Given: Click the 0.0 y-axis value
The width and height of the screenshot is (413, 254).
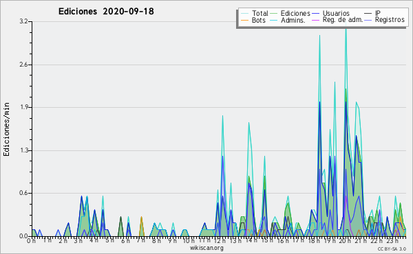Looking at the screenshot, I should point(23,236).
